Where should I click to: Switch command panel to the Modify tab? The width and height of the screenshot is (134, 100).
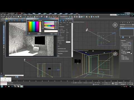[x=123, y=22]
